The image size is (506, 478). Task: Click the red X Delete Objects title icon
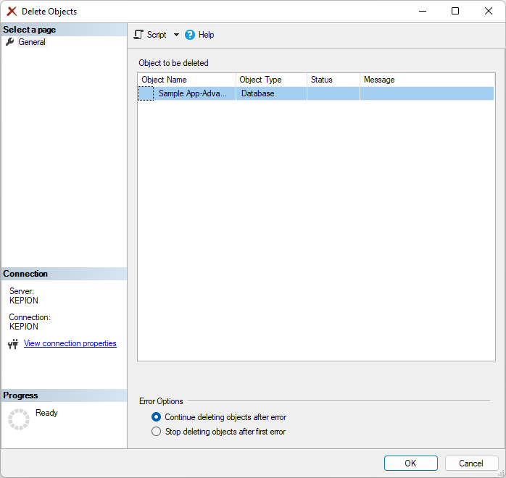[x=12, y=12]
